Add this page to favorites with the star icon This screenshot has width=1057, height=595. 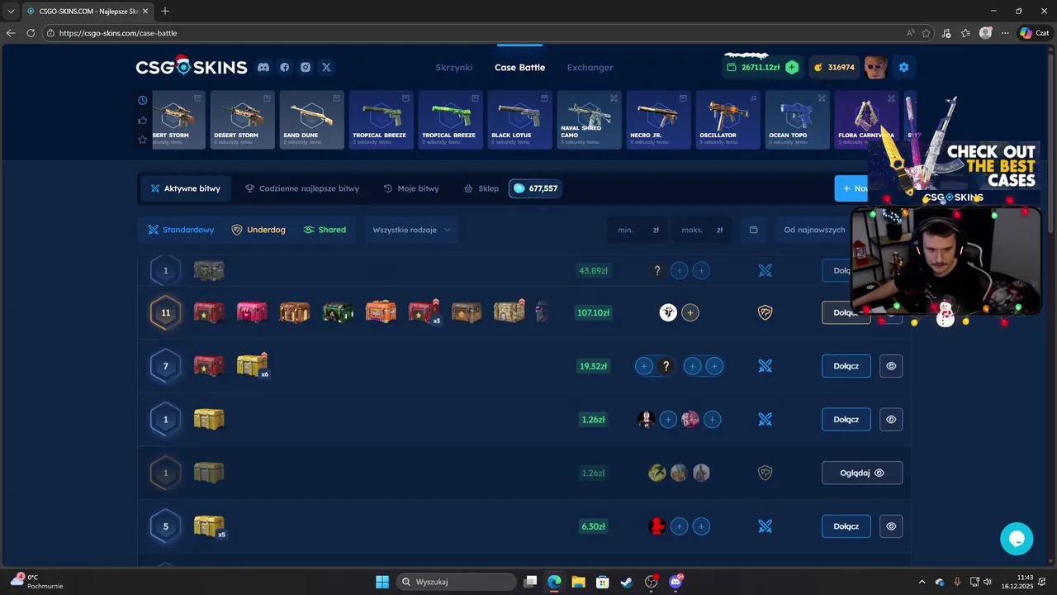[x=927, y=33]
